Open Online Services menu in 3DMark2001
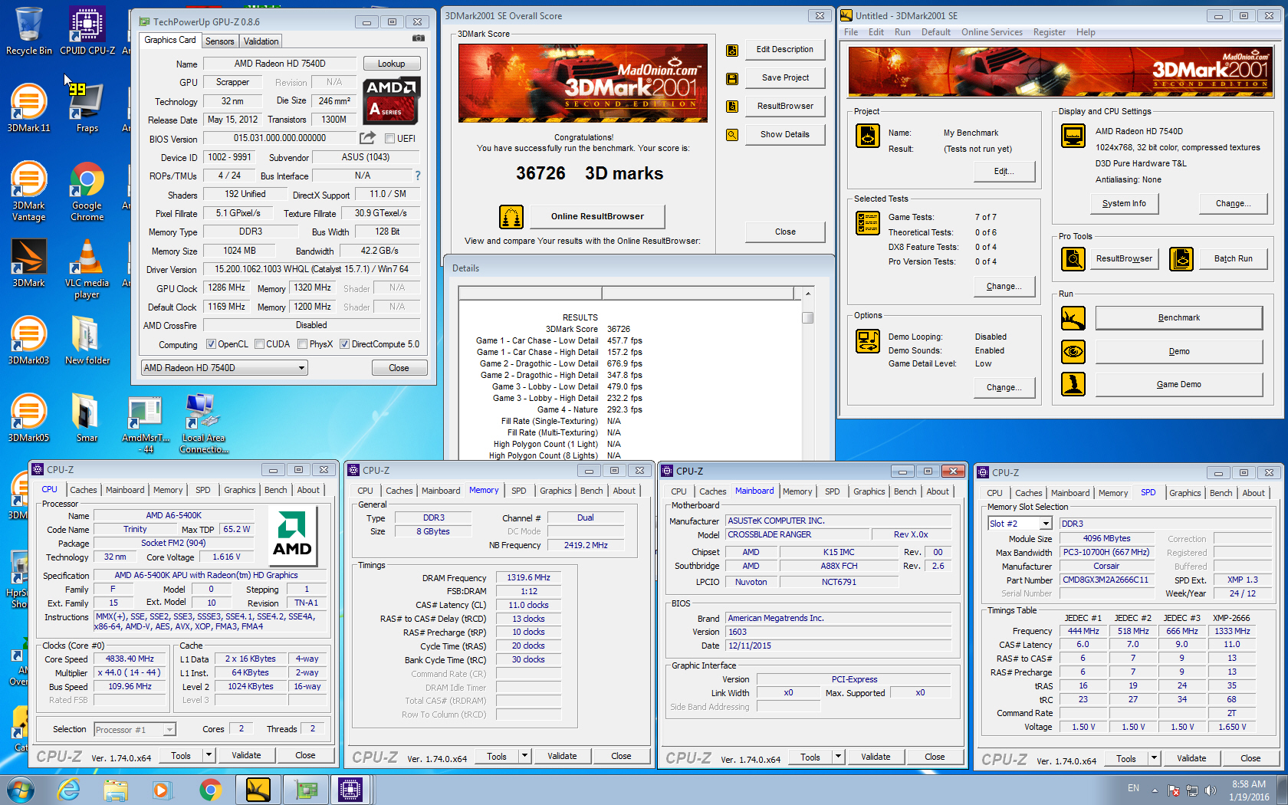 992,32
